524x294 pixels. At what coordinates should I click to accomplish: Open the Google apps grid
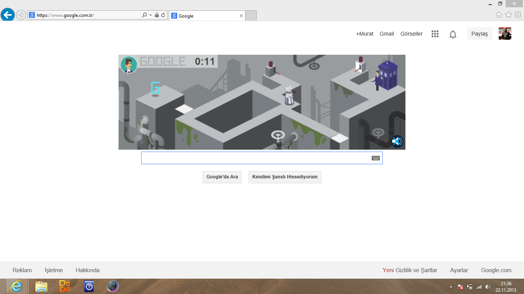click(435, 34)
